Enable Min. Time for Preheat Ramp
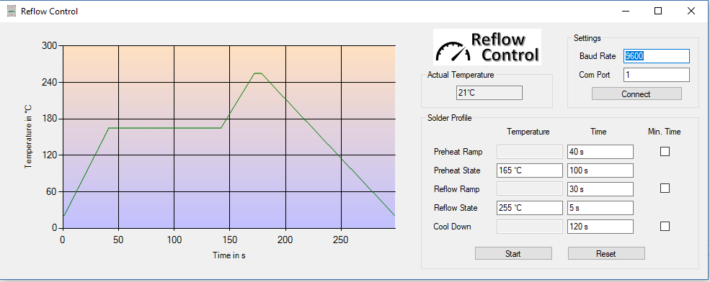The height and width of the screenshot is (282, 710). pos(665,151)
